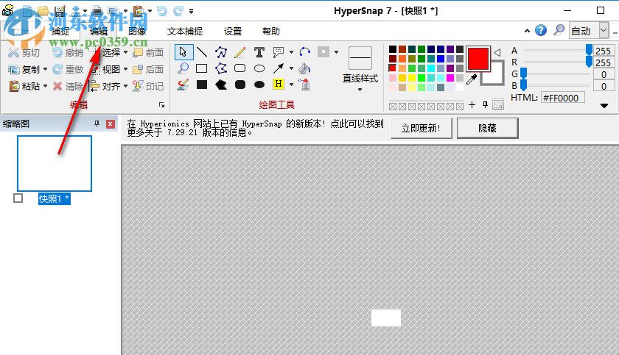
Task: Select the yellow highlighter H tool
Action: click(279, 84)
